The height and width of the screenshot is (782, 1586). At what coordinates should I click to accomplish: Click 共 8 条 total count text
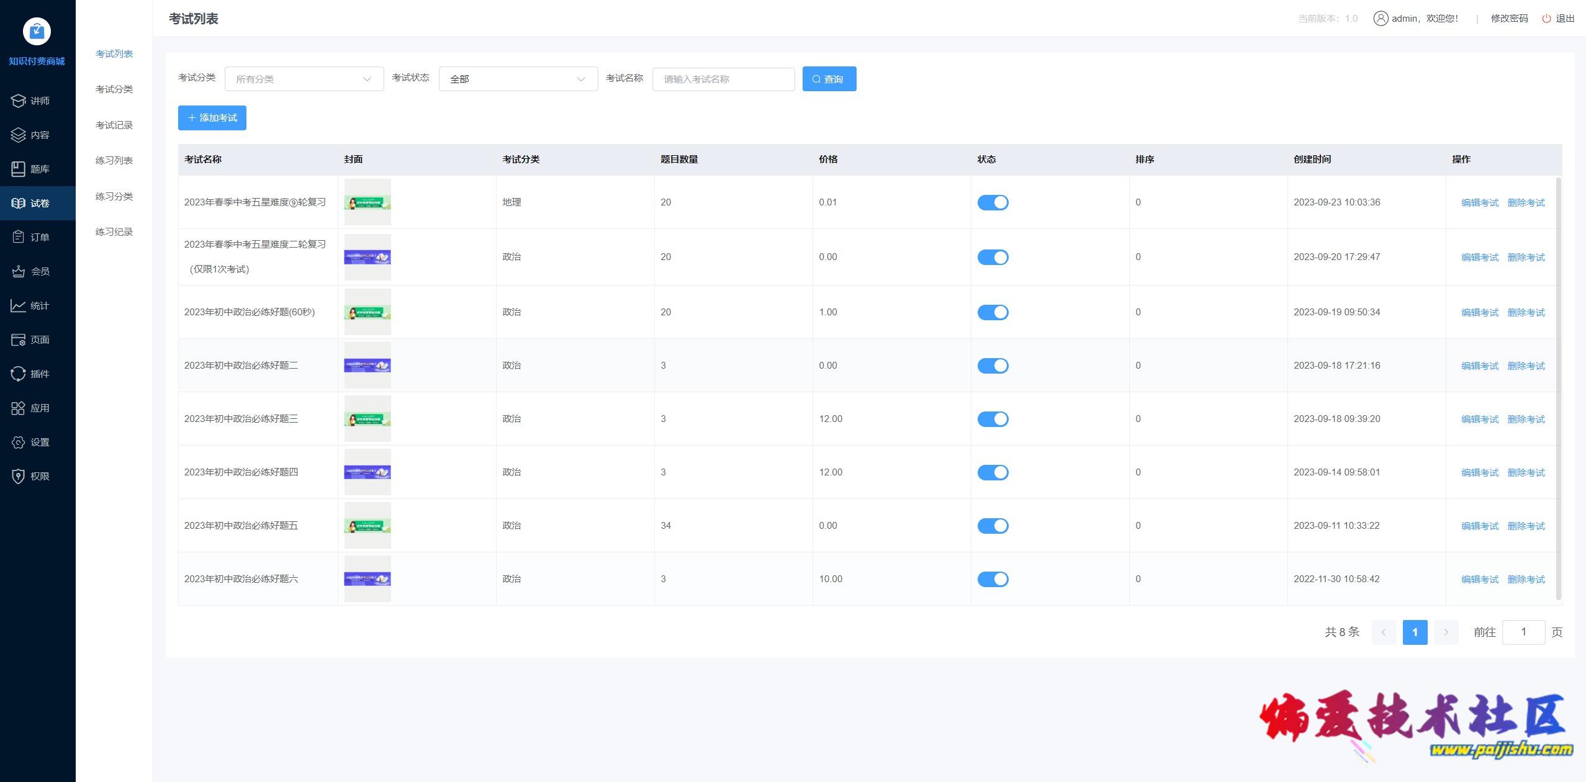coord(1342,632)
